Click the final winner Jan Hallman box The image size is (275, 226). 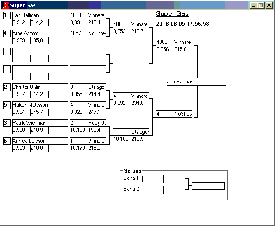coord(196,82)
